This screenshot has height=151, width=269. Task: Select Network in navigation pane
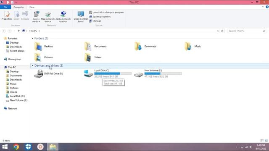tap(12, 109)
